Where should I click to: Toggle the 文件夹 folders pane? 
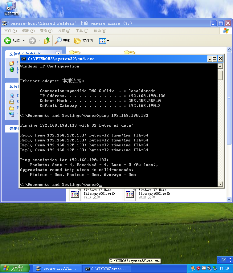[84, 41]
